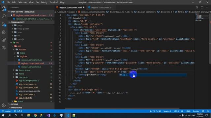
Task: Click the Open Changes icon in editor toolbar
Action: coord(197,7)
